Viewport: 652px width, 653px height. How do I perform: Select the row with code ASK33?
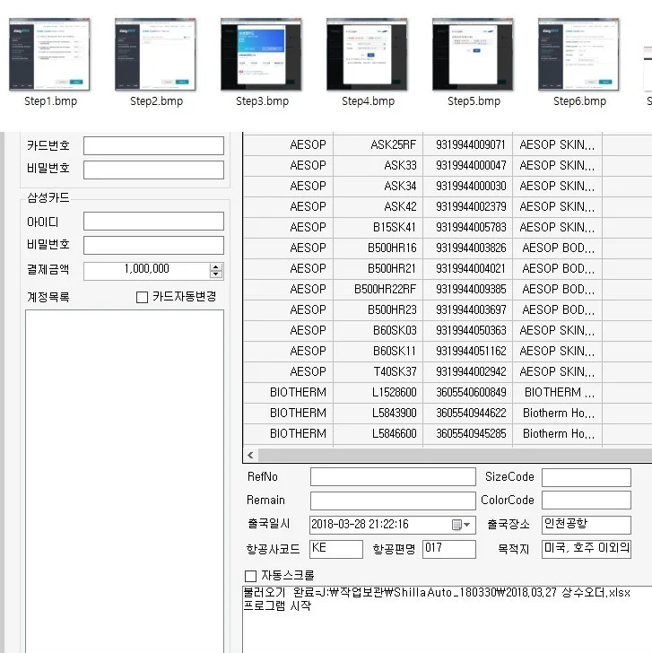(x=448, y=165)
